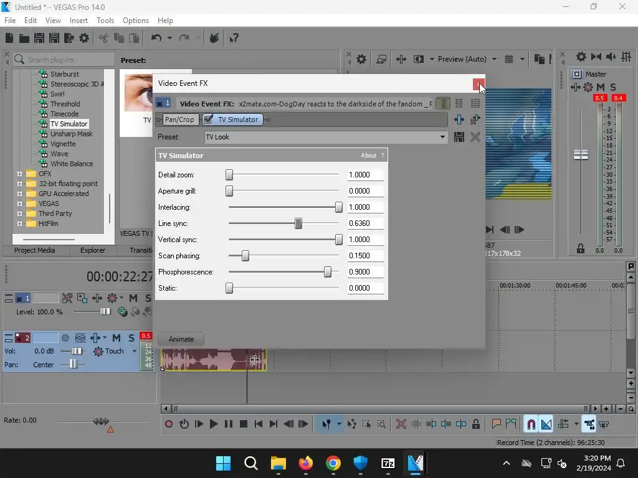Click the Normal Edit Tool icon
The width and height of the screenshot is (638, 478).
pyautogui.click(x=326, y=424)
